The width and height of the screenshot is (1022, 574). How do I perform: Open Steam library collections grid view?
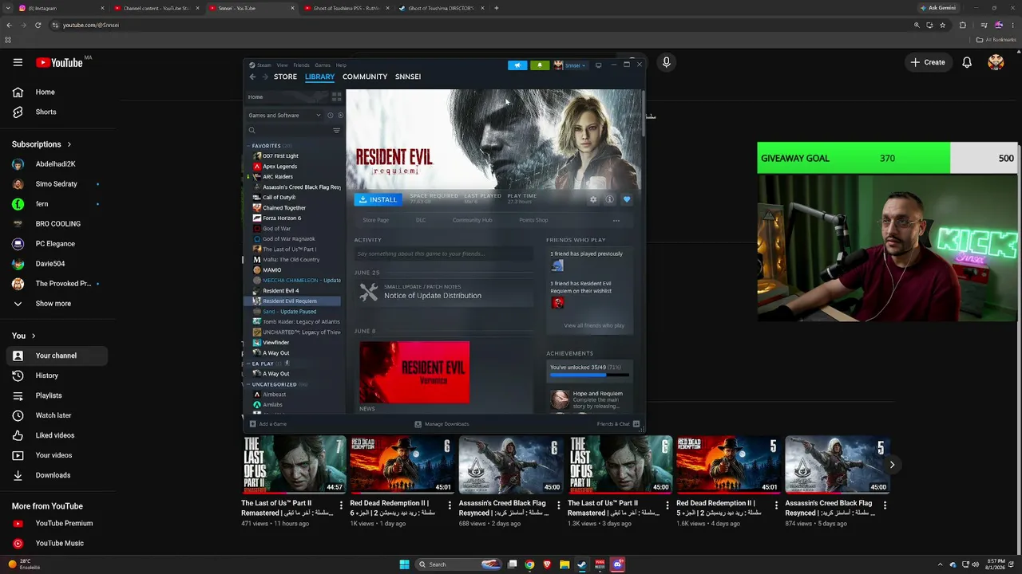click(x=337, y=96)
